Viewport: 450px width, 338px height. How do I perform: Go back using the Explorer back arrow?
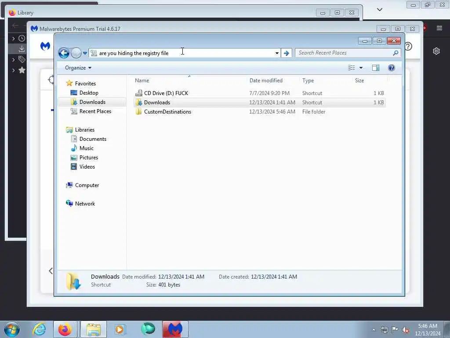point(64,53)
